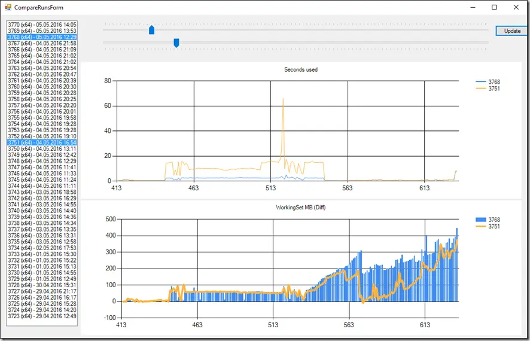530x341 pixels.
Task: Click the WorkingSet MB (Diff) chart title
Action: click(x=300, y=208)
